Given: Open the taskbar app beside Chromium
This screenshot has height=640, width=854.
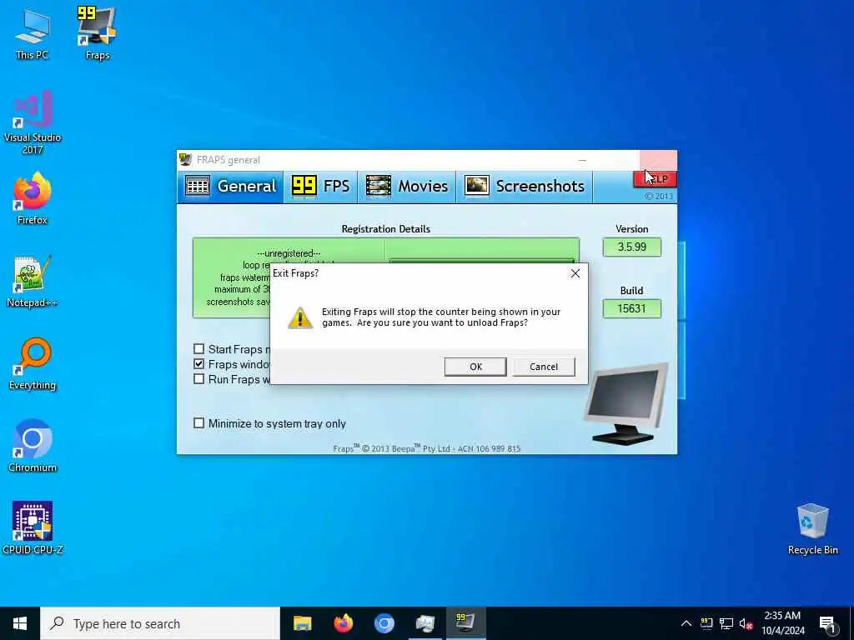Looking at the screenshot, I should pyautogui.click(x=424, y=623).
